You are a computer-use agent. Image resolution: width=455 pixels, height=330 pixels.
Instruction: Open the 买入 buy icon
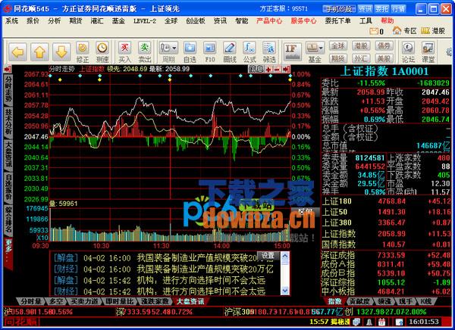coord(125,52)
